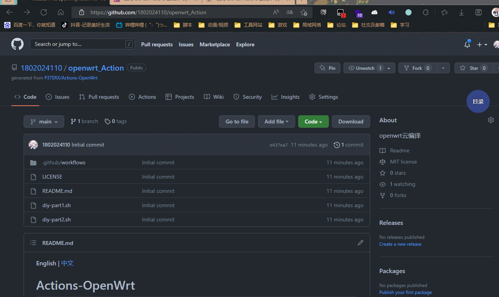
Task: Expand the Add file dropdown
Action: pos(277,121)
